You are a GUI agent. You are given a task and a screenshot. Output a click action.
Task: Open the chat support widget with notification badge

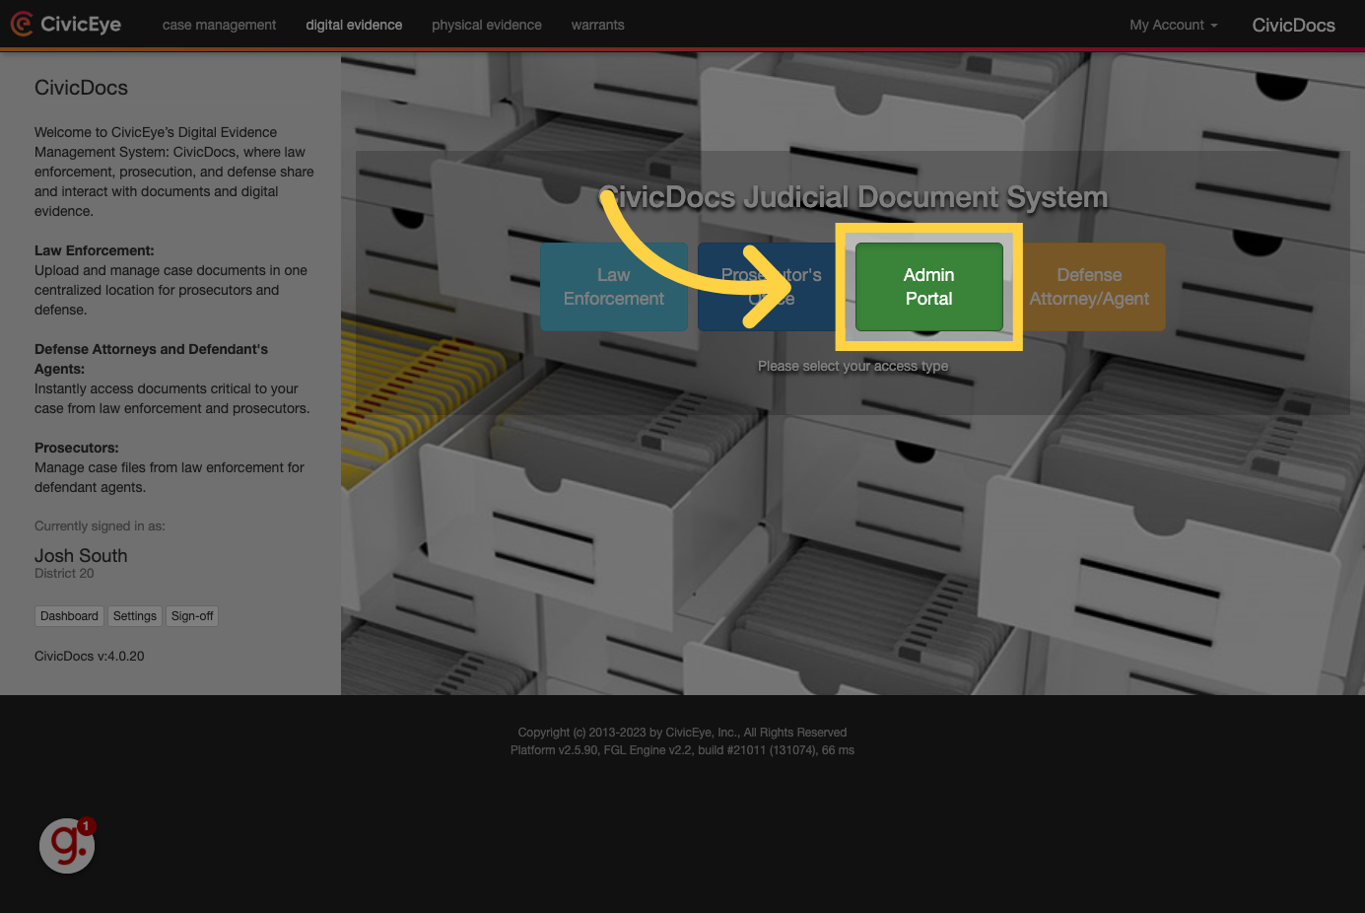point(66,845)
